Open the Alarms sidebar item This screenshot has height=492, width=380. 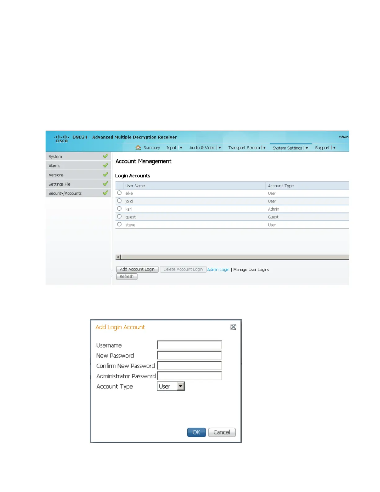pos(78,166)
